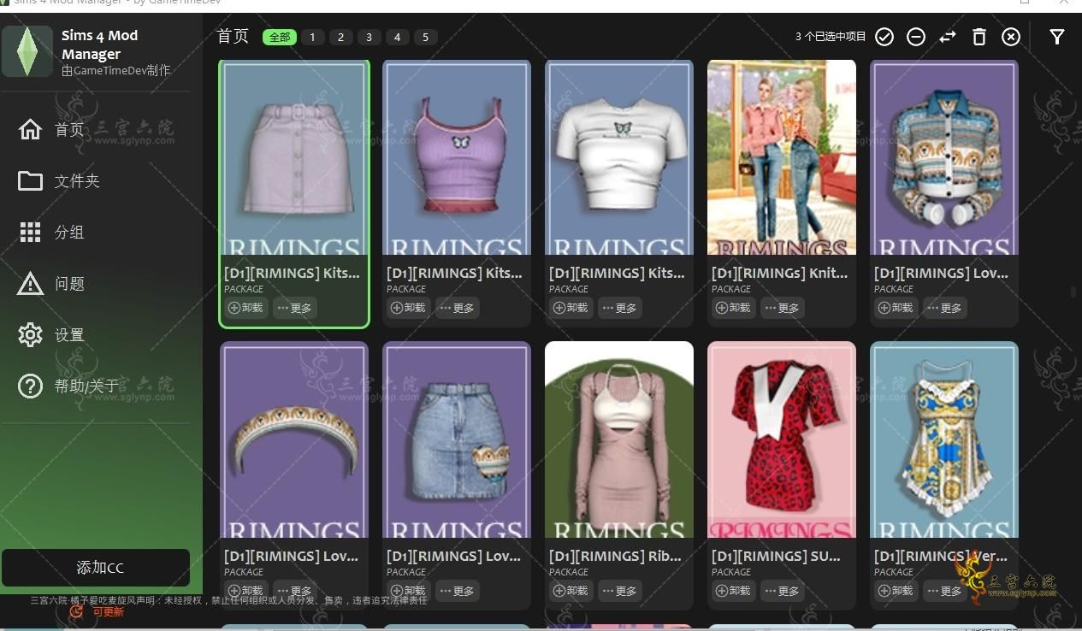Click 卸载 on the white butterfly tee card

point(571,308)
